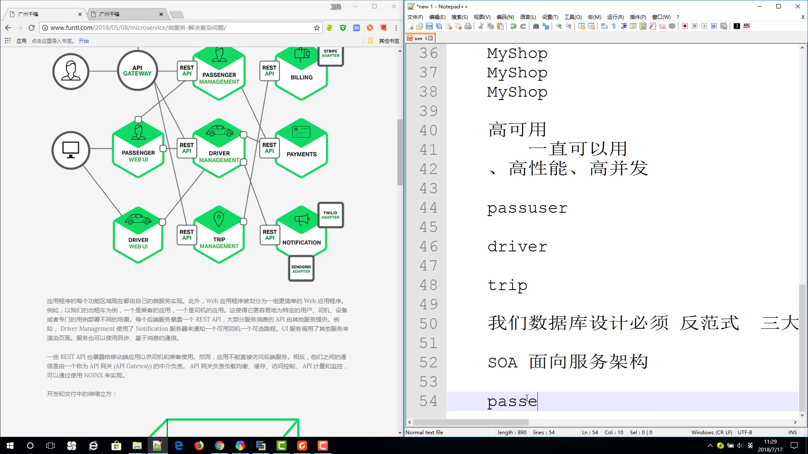808x454 pixels.
Task: Click the Play macro icon in Notepad++
Action: tap(704, 26)
